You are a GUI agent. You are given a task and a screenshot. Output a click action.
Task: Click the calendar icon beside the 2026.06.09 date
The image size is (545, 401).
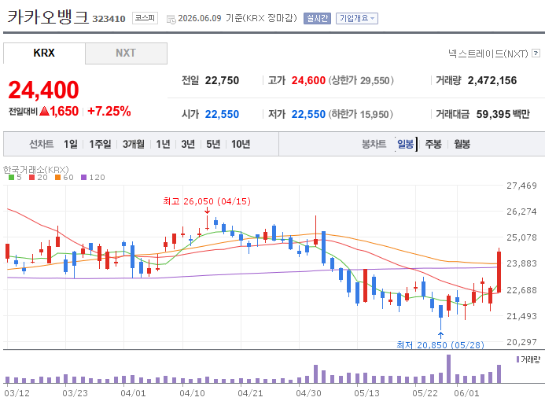(171, 19)
